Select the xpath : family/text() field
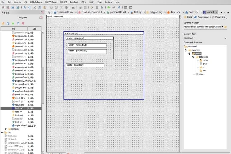The image size is (231, 154). [x=87, y=45]
